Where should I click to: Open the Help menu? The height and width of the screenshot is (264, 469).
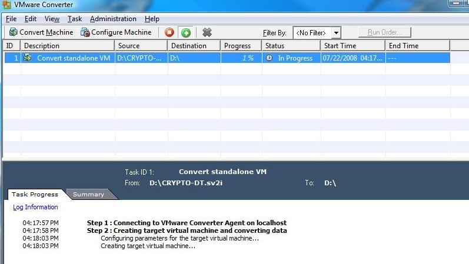pos(152,19)
